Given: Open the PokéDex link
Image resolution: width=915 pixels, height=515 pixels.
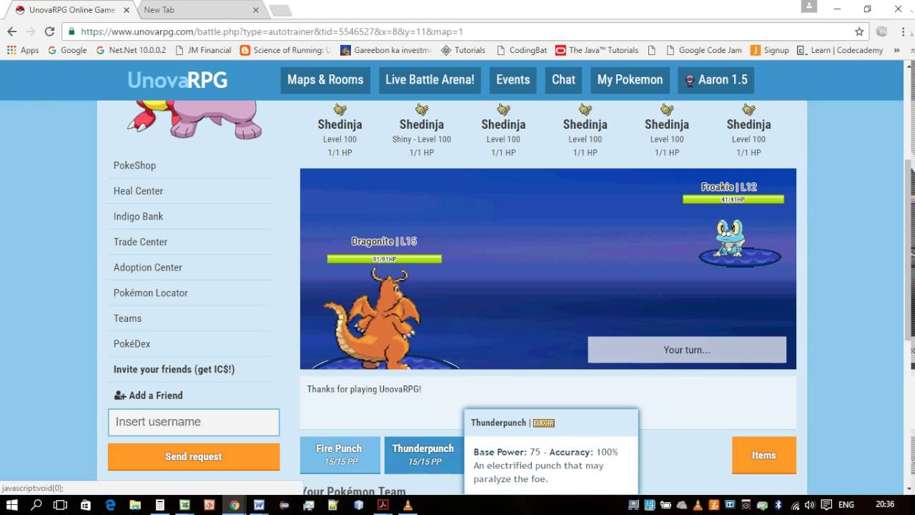Looking at the screenshot, I should [x=132, y=343].
